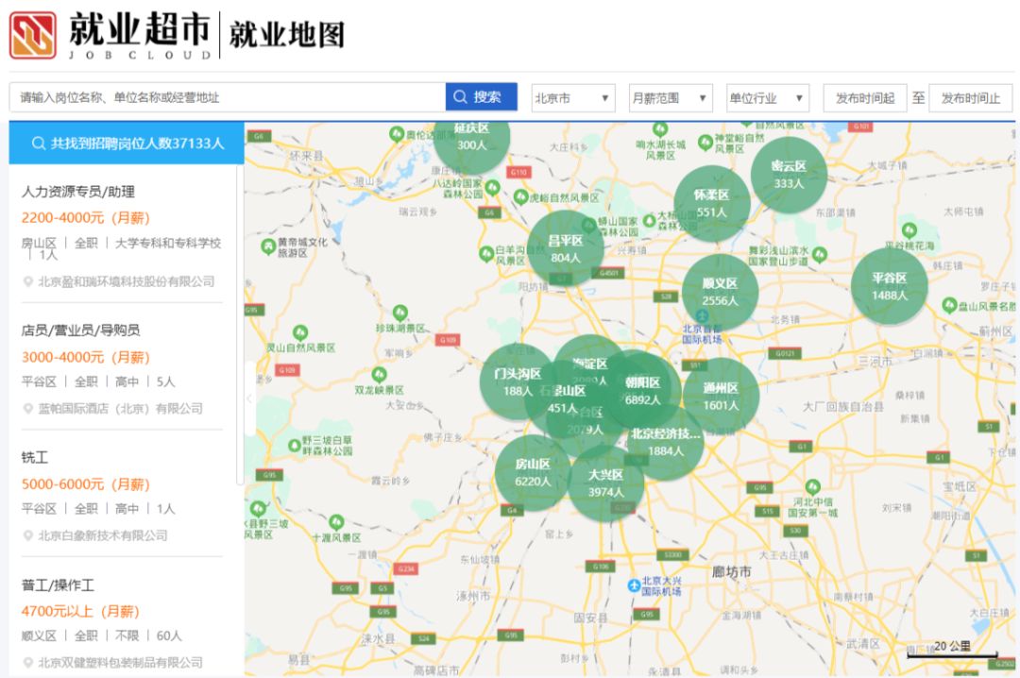
Task: Open the 北京市 city dropdown
Action: coord(573,97)
